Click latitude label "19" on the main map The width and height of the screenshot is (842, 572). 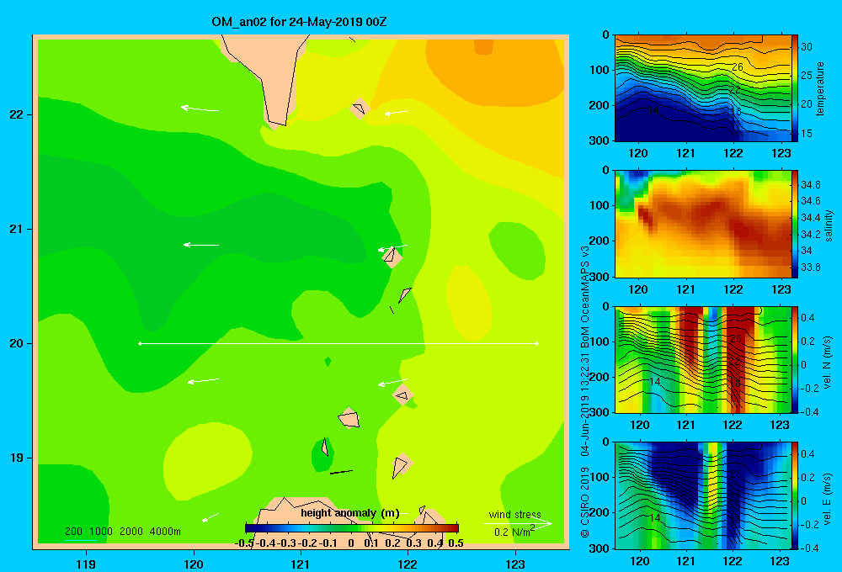[17, 458]
